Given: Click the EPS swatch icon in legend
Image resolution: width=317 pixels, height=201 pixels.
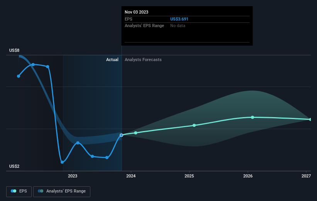Looking at the screenshot, I should click(14, 191).
